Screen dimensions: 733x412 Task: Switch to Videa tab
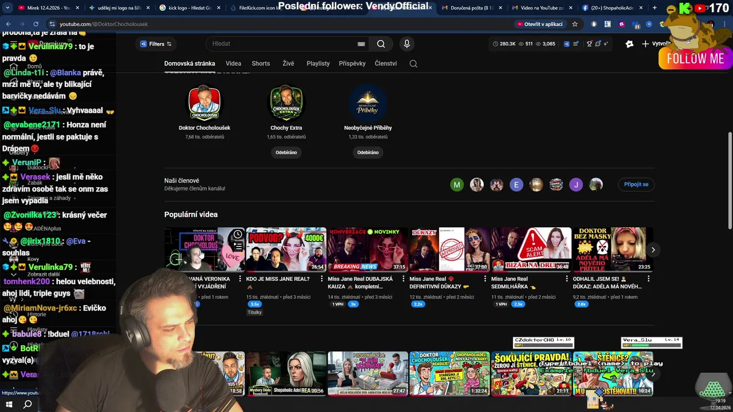coord(233,64)
